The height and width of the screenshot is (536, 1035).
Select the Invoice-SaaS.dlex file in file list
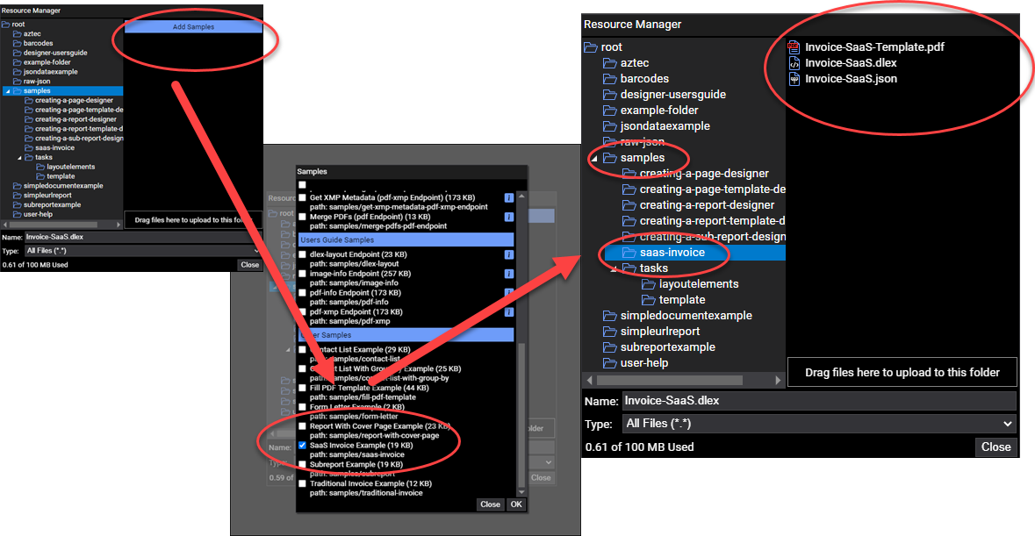click(850, 63)
